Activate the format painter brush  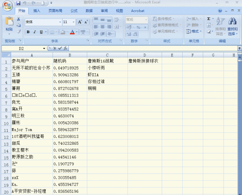coord(19,31)
